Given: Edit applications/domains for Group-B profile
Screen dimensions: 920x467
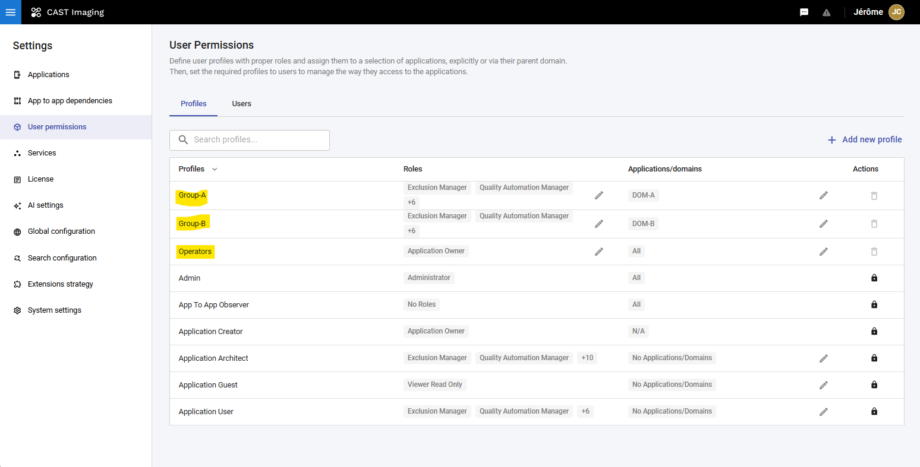Looking at the screenshot, I should point(824,224).
